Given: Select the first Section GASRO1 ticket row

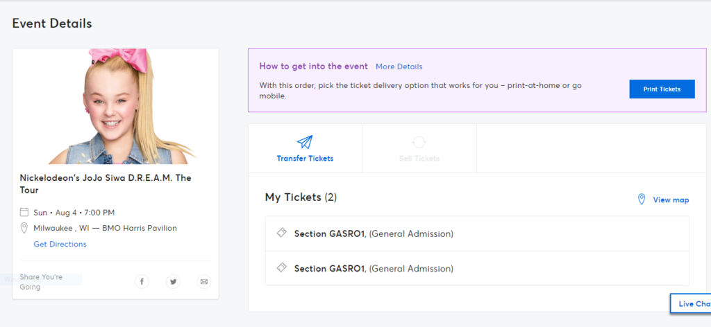Looking at the screenshot, I should click(477, 233).
